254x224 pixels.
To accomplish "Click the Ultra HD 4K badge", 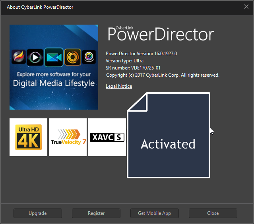I will tap(28, 137).
